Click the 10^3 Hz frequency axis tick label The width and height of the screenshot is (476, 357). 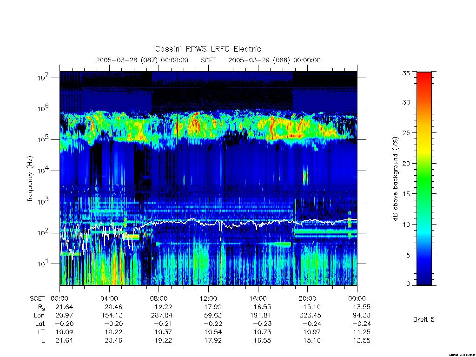point(43,202)
